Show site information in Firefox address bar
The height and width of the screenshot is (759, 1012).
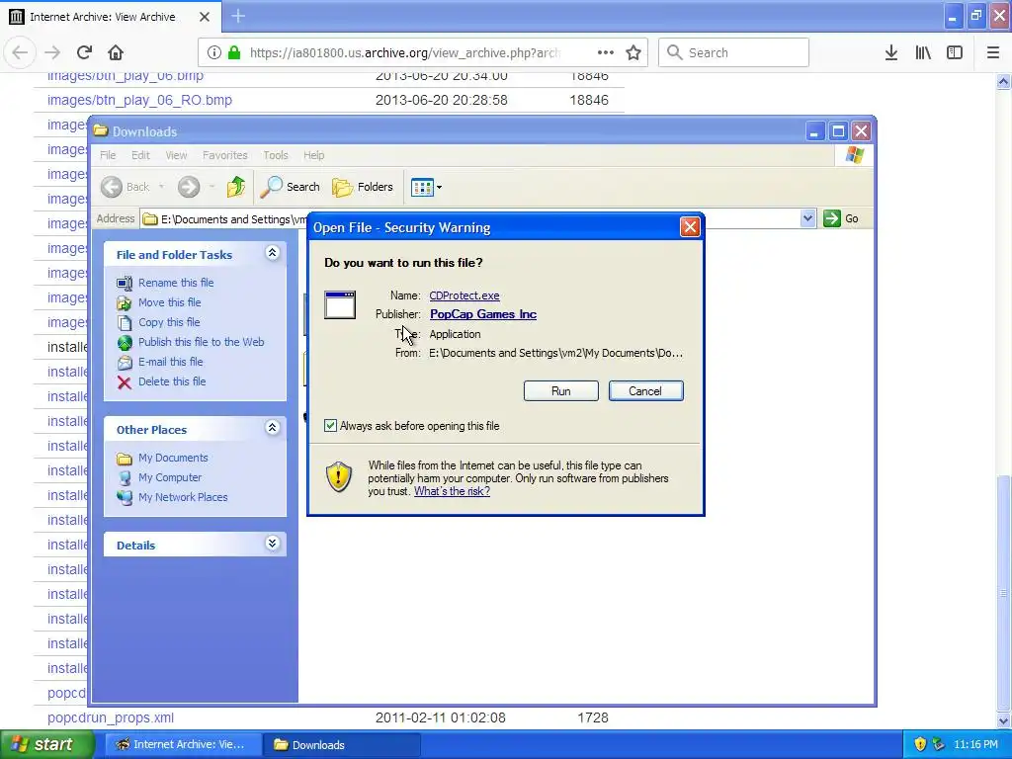[213, 53]
